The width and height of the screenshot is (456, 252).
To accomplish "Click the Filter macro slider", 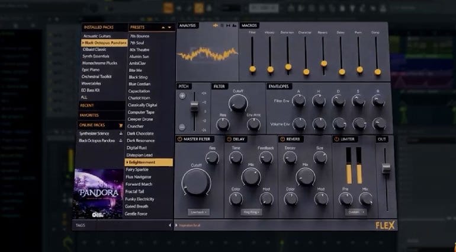I will [252, 69].
